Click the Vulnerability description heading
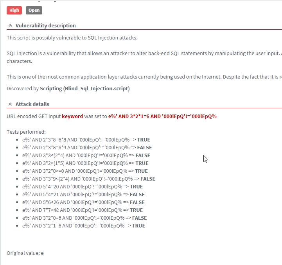The image size is (282, 265). pos(45,25)
